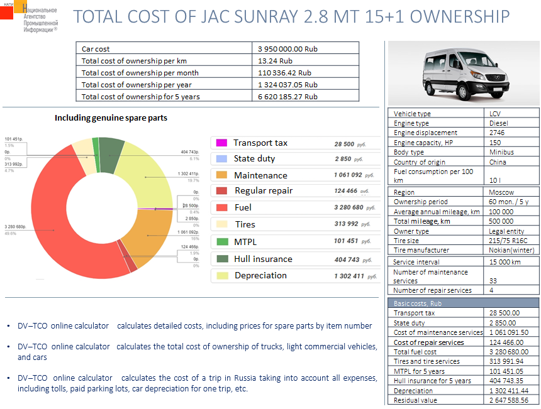Screen dimensions: 541x409
Task: Click the 'Including genuine spare parts' chart title
Action: pos(111,118)
